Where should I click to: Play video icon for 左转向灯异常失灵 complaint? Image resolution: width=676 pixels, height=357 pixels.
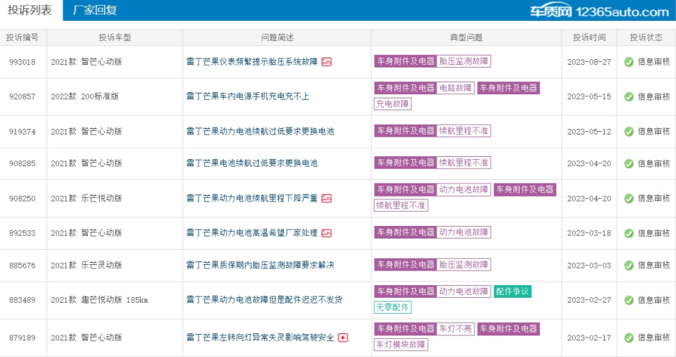click(x=343, y=337)
